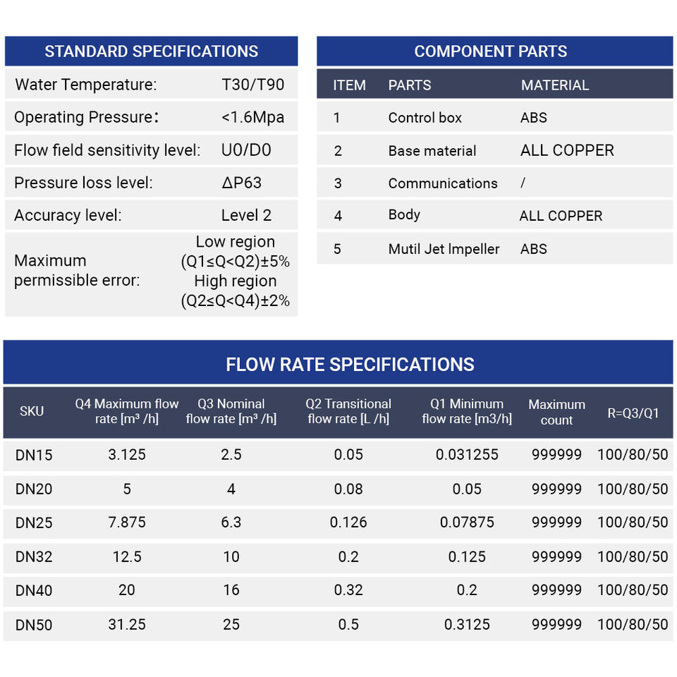Click the T30/T90 water temperature value
Screen dimensions: 677x677
[x=253, y=85]
